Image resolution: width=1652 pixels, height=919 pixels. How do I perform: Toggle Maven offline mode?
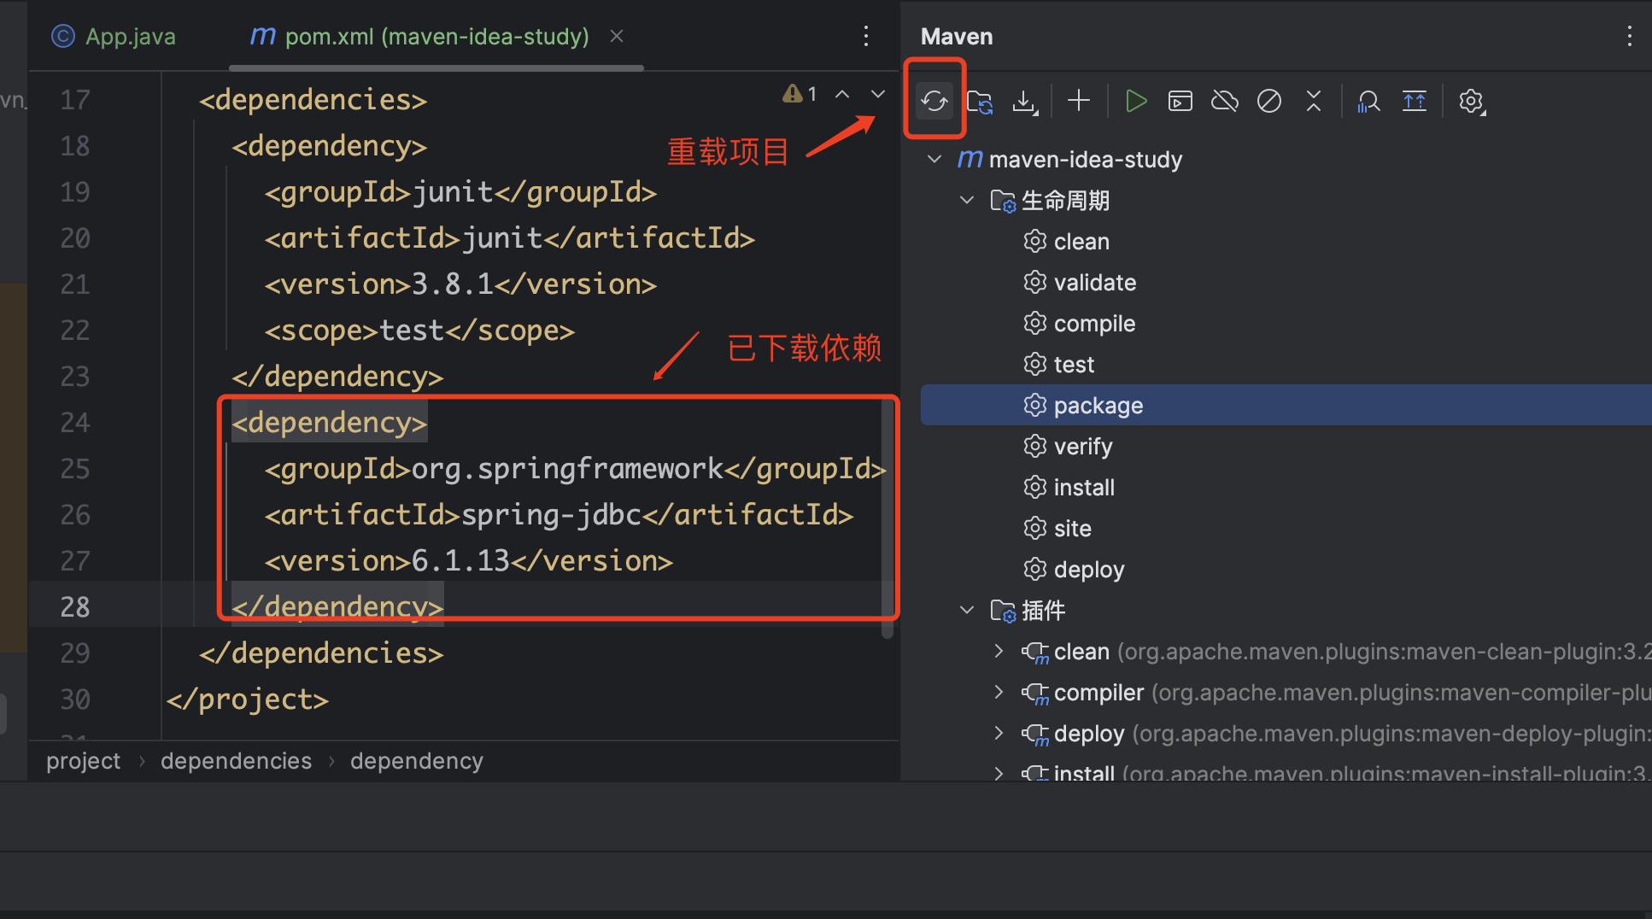click(1225, 101)
